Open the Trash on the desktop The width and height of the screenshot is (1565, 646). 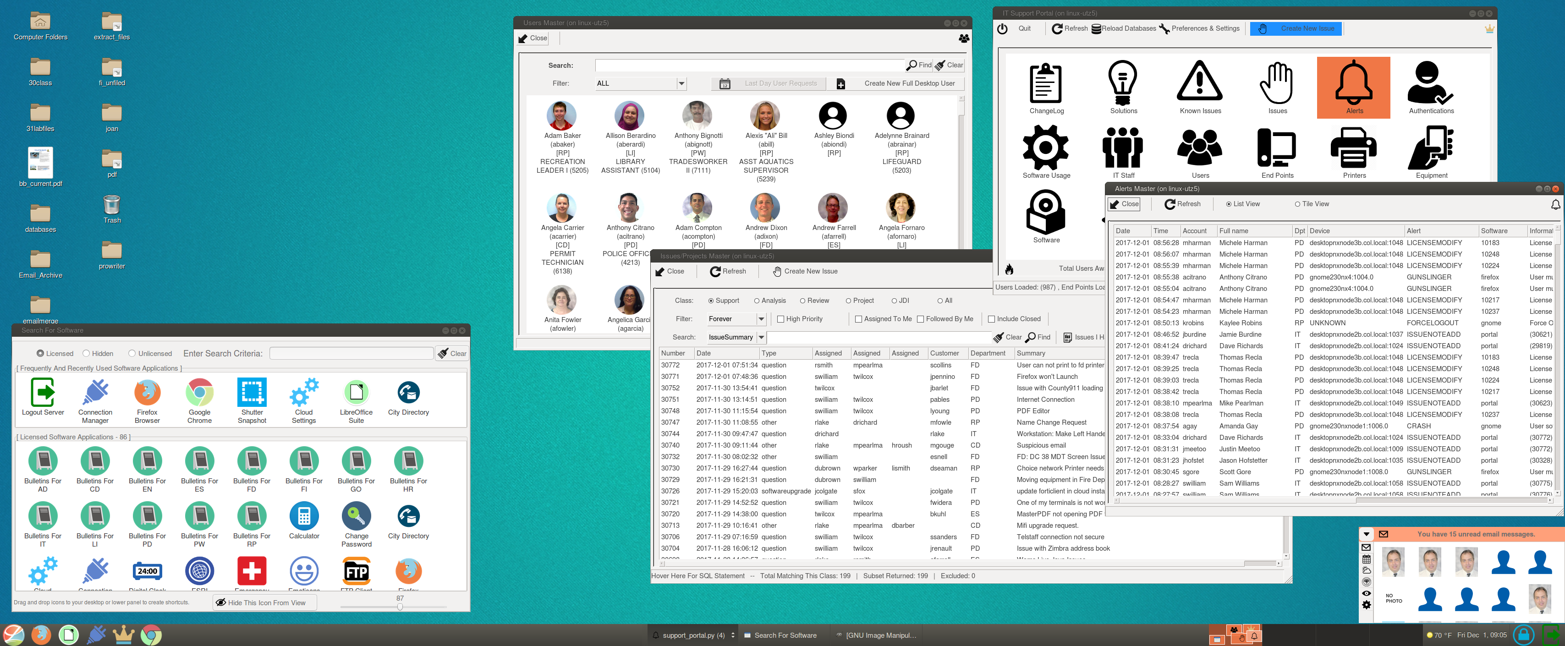[x=112, y=209]
